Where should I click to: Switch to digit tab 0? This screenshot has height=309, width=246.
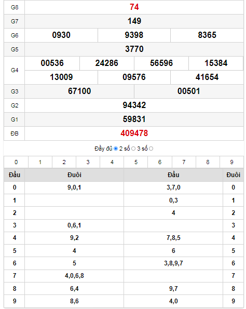[x=16, y=162]
